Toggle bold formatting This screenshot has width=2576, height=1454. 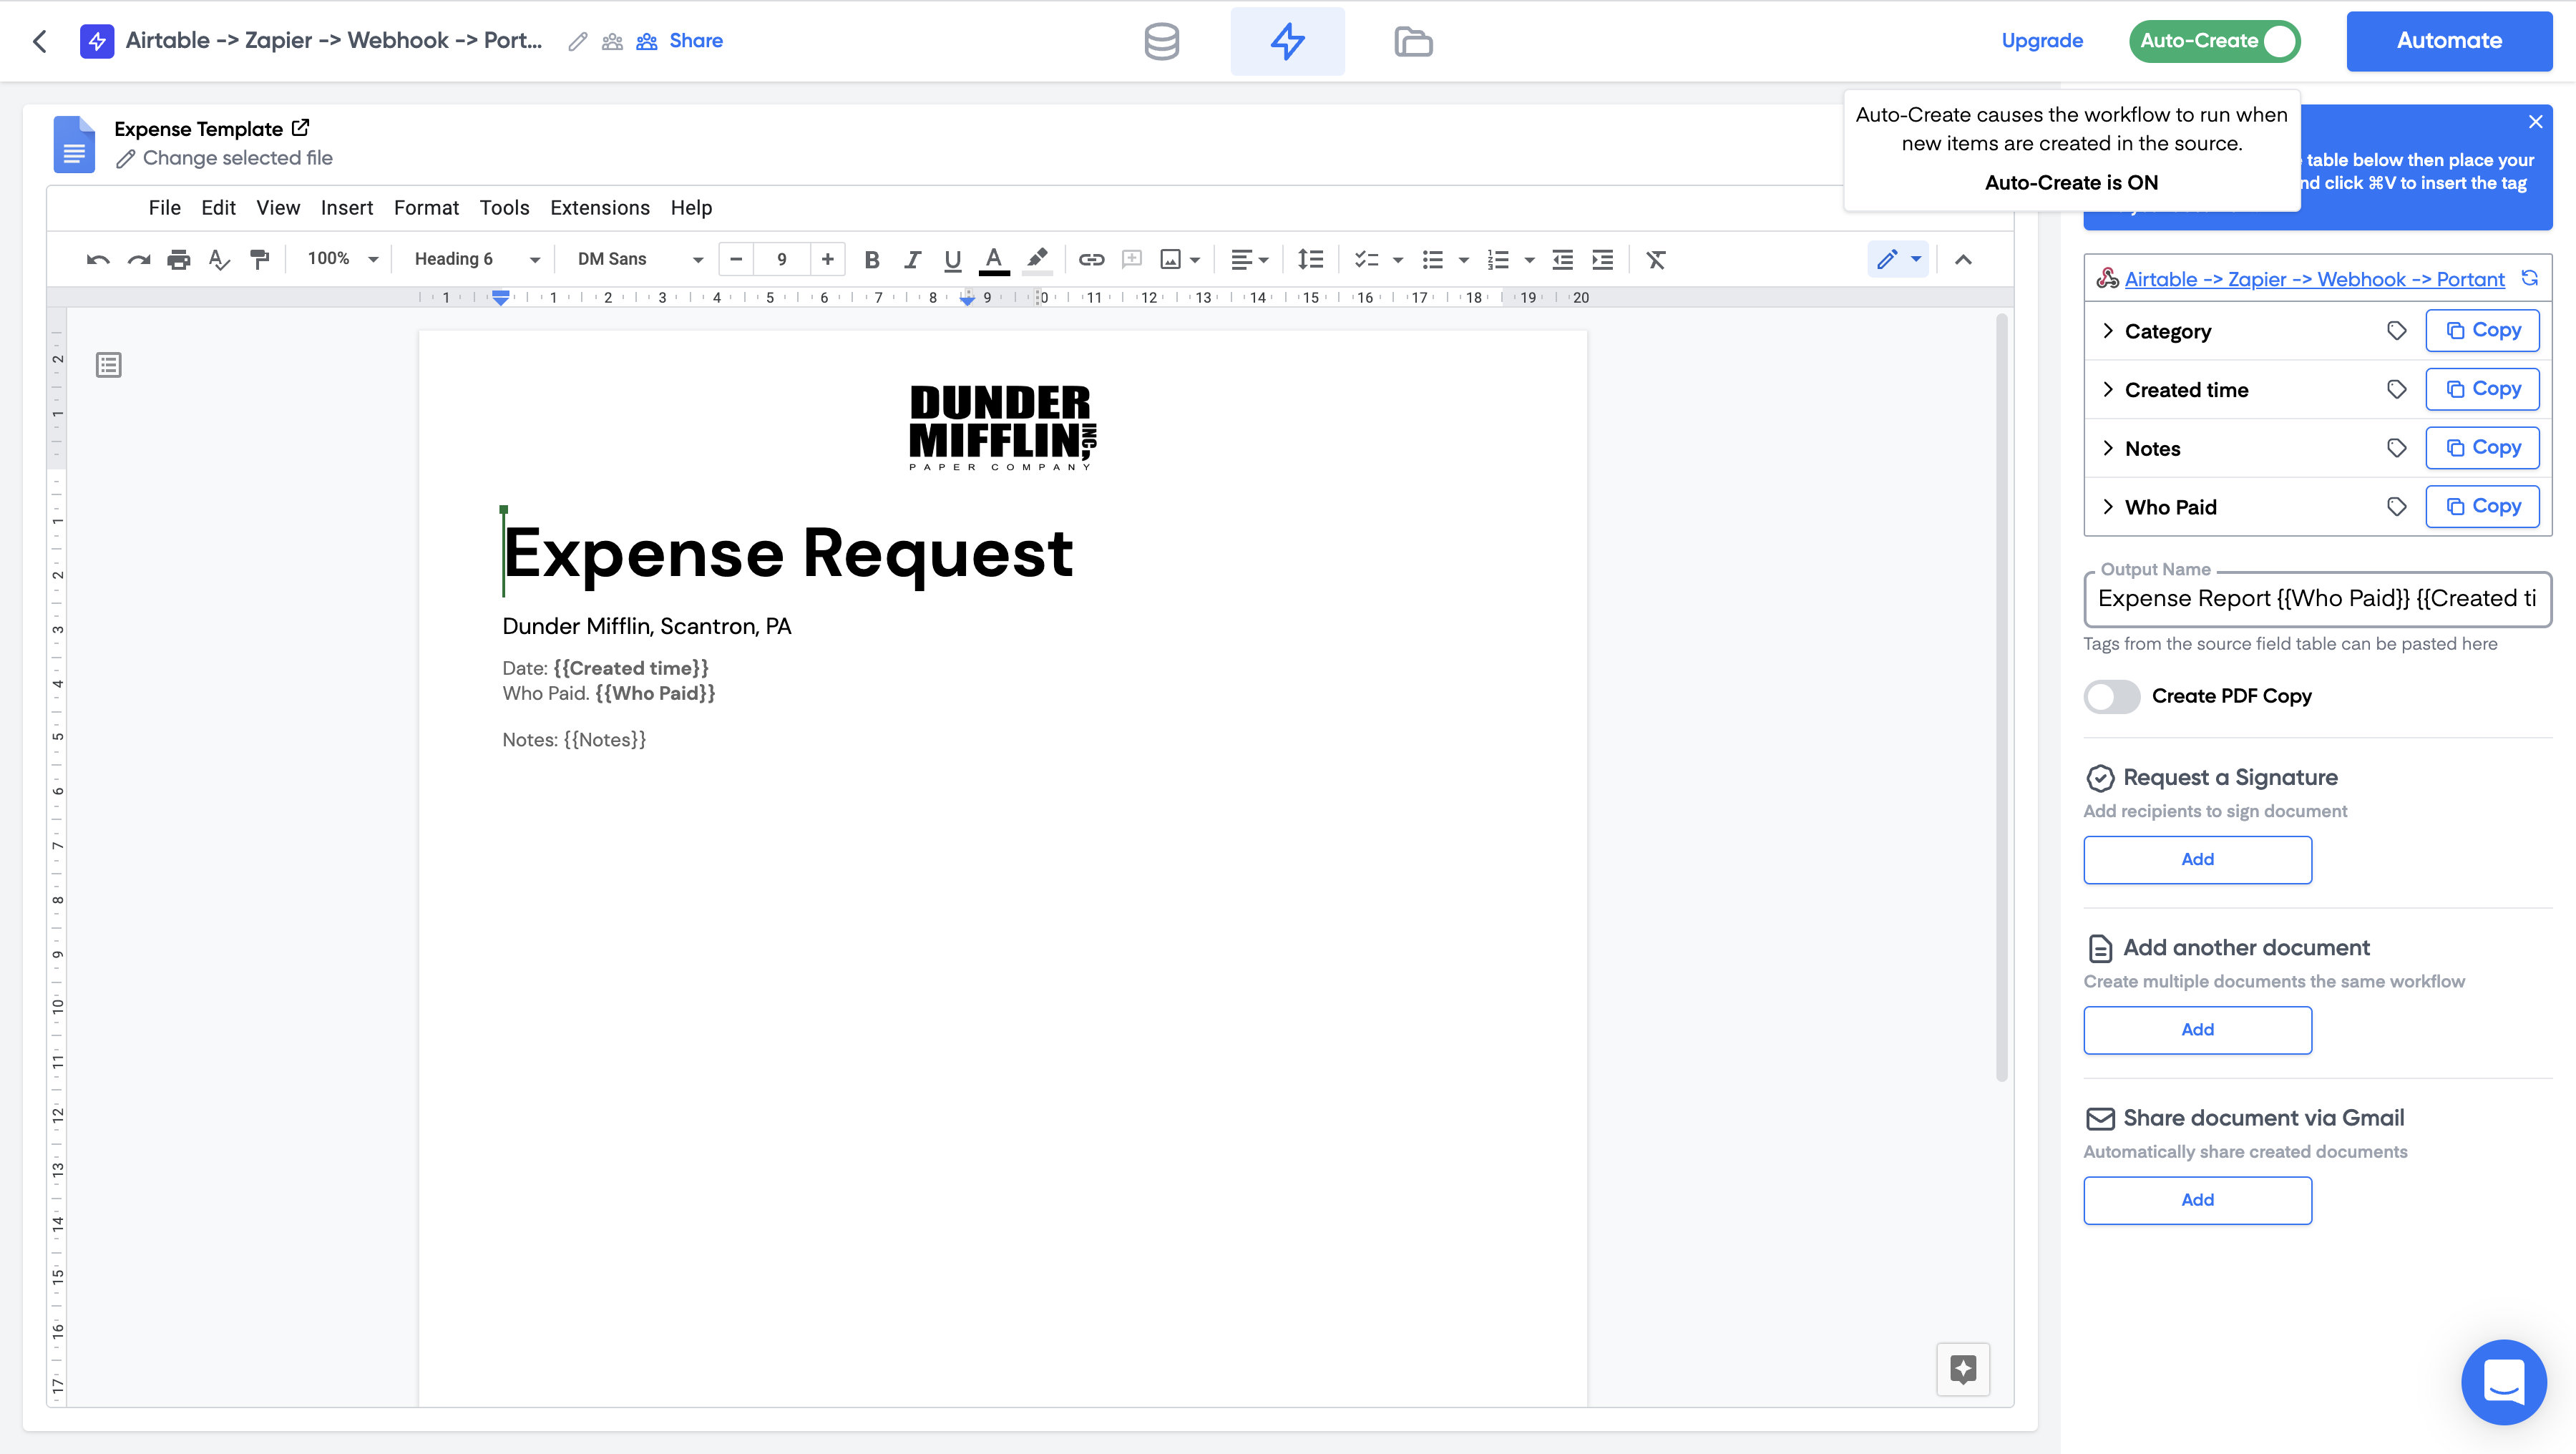(871, 260)
